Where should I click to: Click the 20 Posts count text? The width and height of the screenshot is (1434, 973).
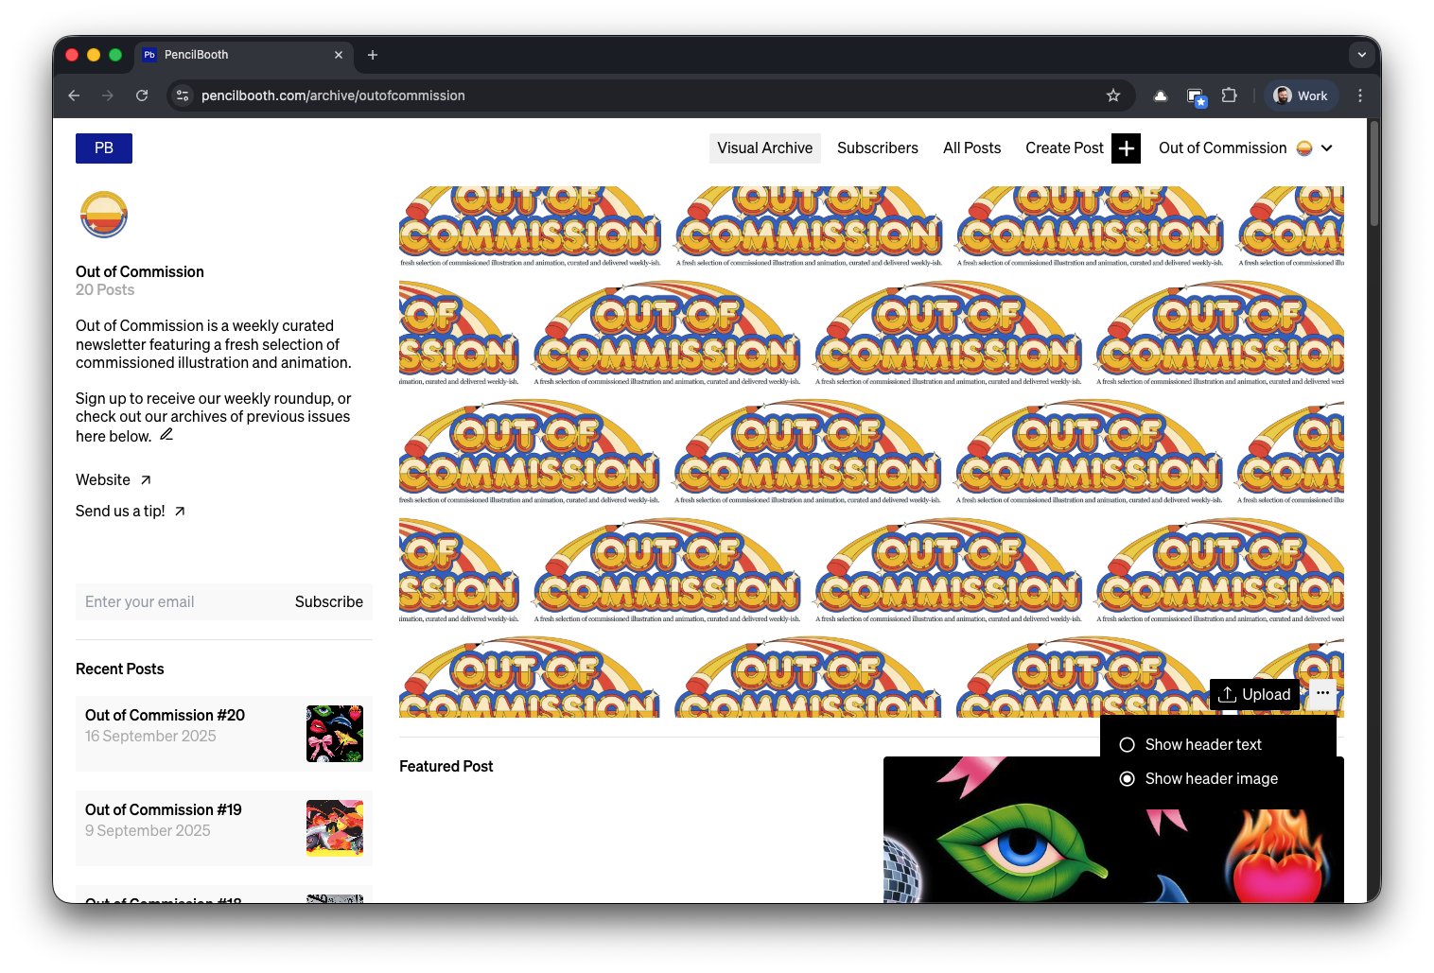tap(105, 290)
